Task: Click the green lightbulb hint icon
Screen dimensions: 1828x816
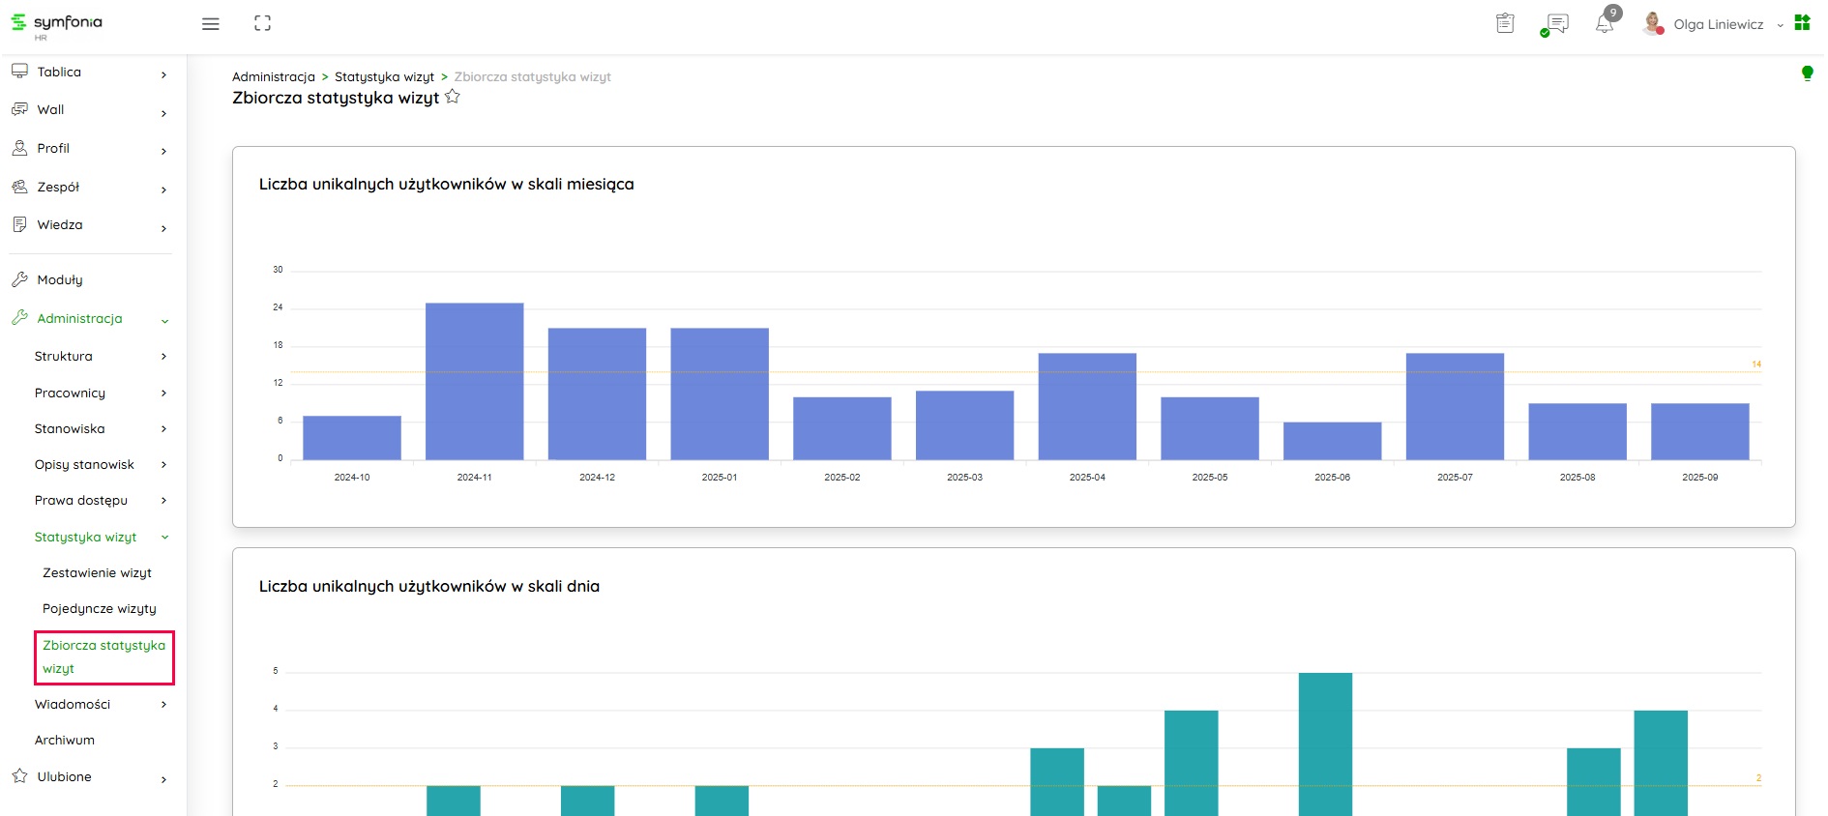Action: coord(1807,73)
